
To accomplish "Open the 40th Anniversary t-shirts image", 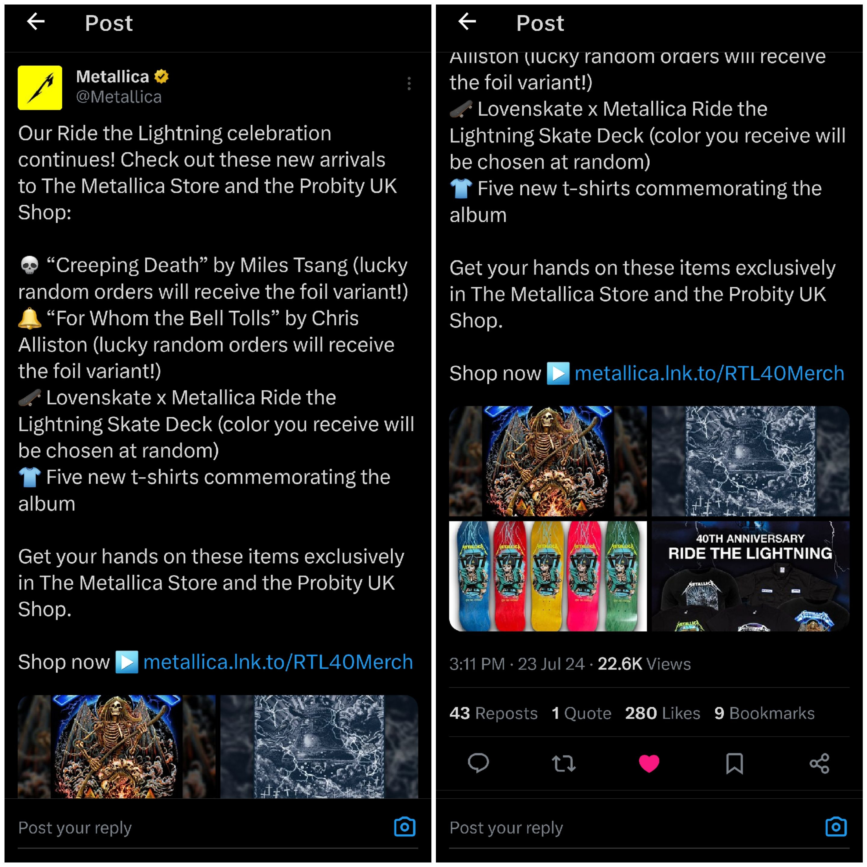I will [x=750, y=576].
